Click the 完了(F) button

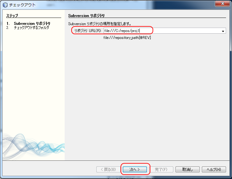161,169
